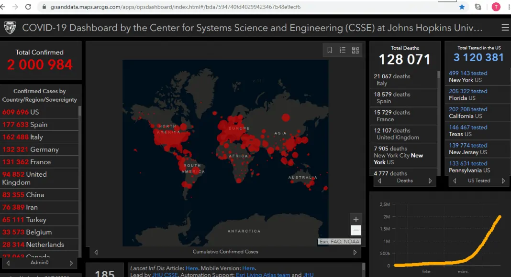This screenshot has width=511, height=277.
Task: Open the browser profile avatar
Action: [x=496, y=7]
